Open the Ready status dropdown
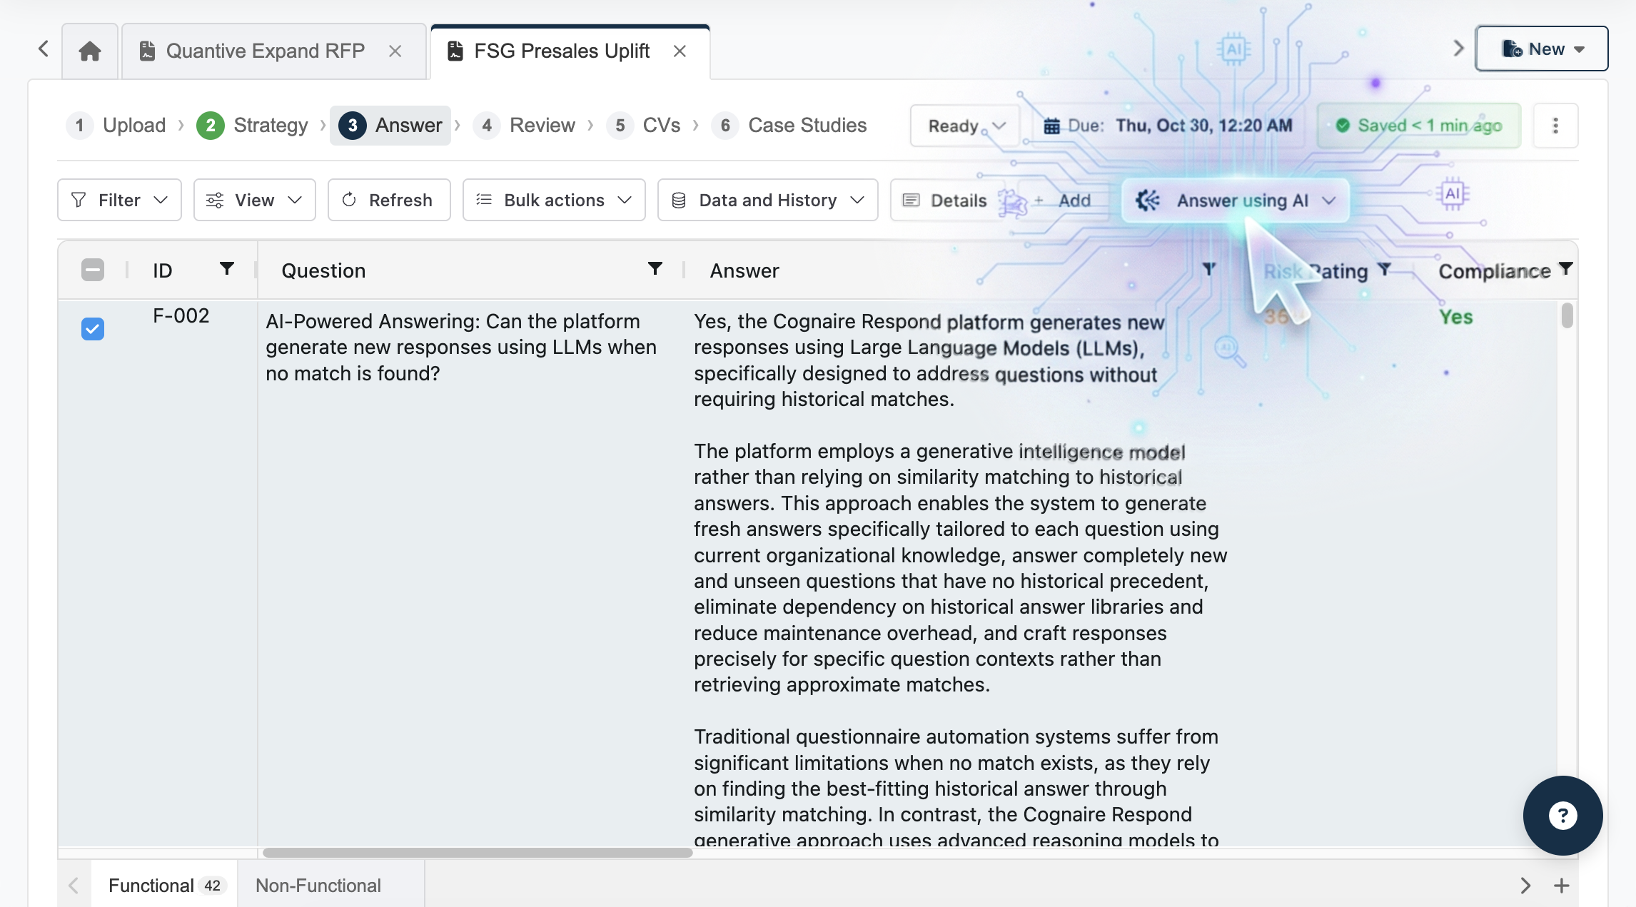 tap(965, 126)
